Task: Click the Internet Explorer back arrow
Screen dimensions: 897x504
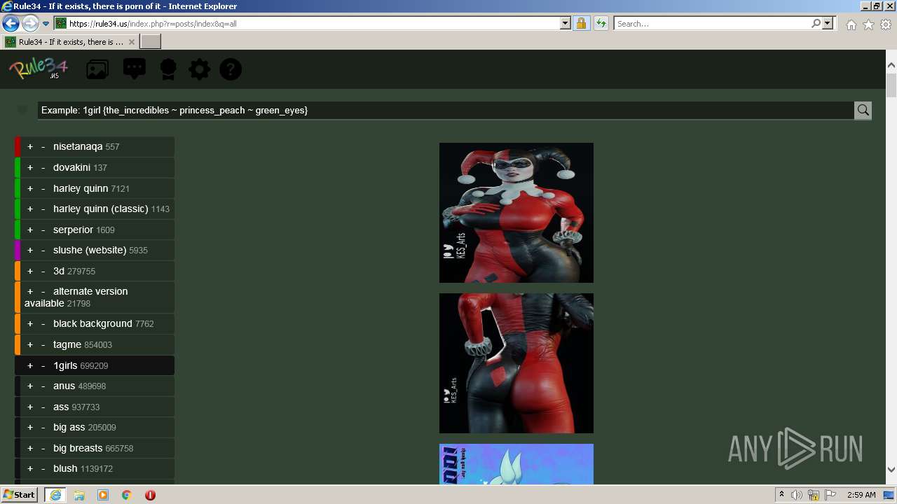Action: coord(11,23)
